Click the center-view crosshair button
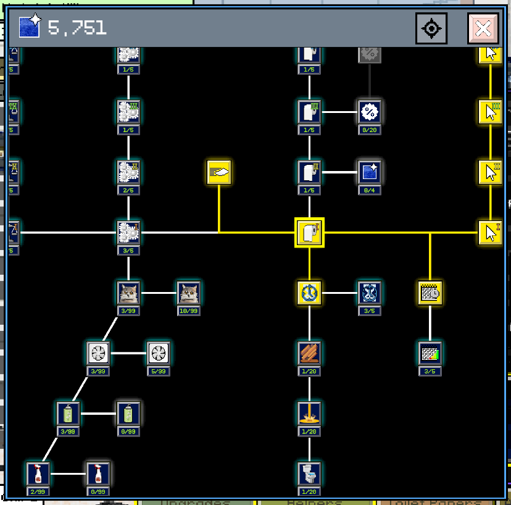This screenshot has width=511, height=505. [x=431, y=28]
